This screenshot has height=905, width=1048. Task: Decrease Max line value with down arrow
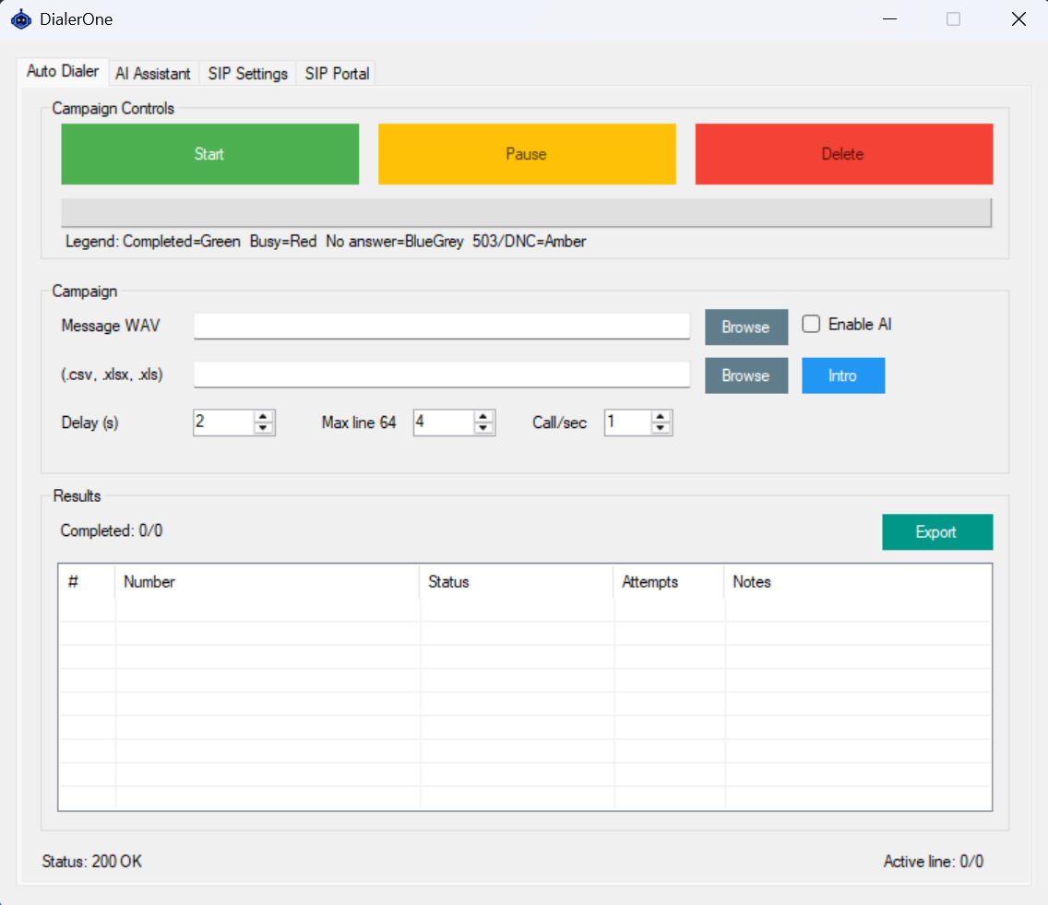483,428
